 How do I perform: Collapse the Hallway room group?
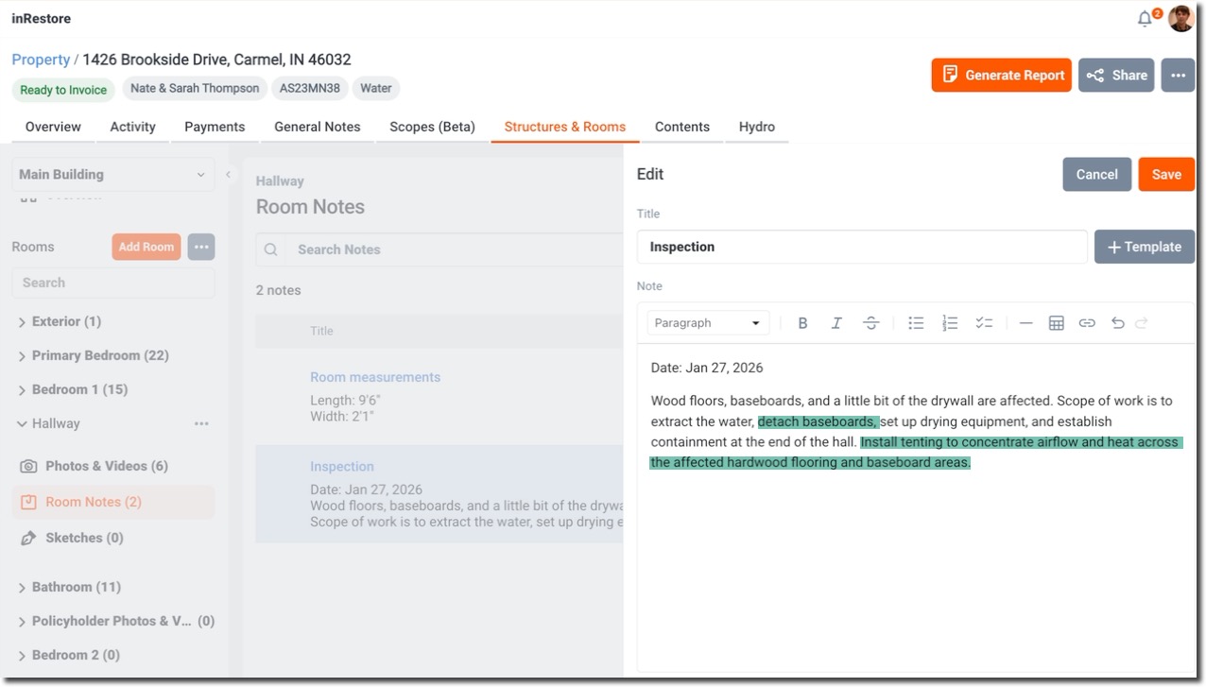click(x=22, y=424)
